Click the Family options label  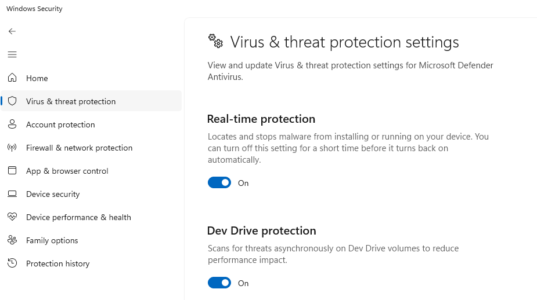[x=52, y=240]
